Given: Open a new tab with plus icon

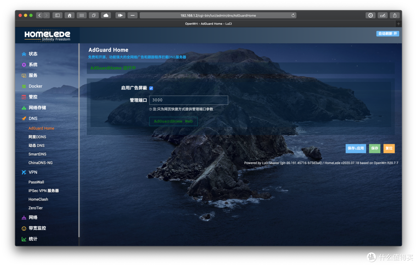Looking at the screenshot, I should [398, 24].
